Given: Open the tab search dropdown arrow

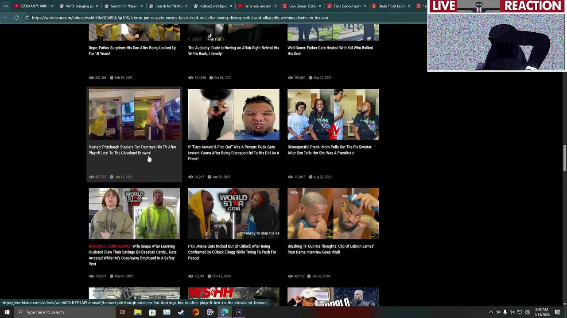Looking at the screenshot, I should pos(6,6).
